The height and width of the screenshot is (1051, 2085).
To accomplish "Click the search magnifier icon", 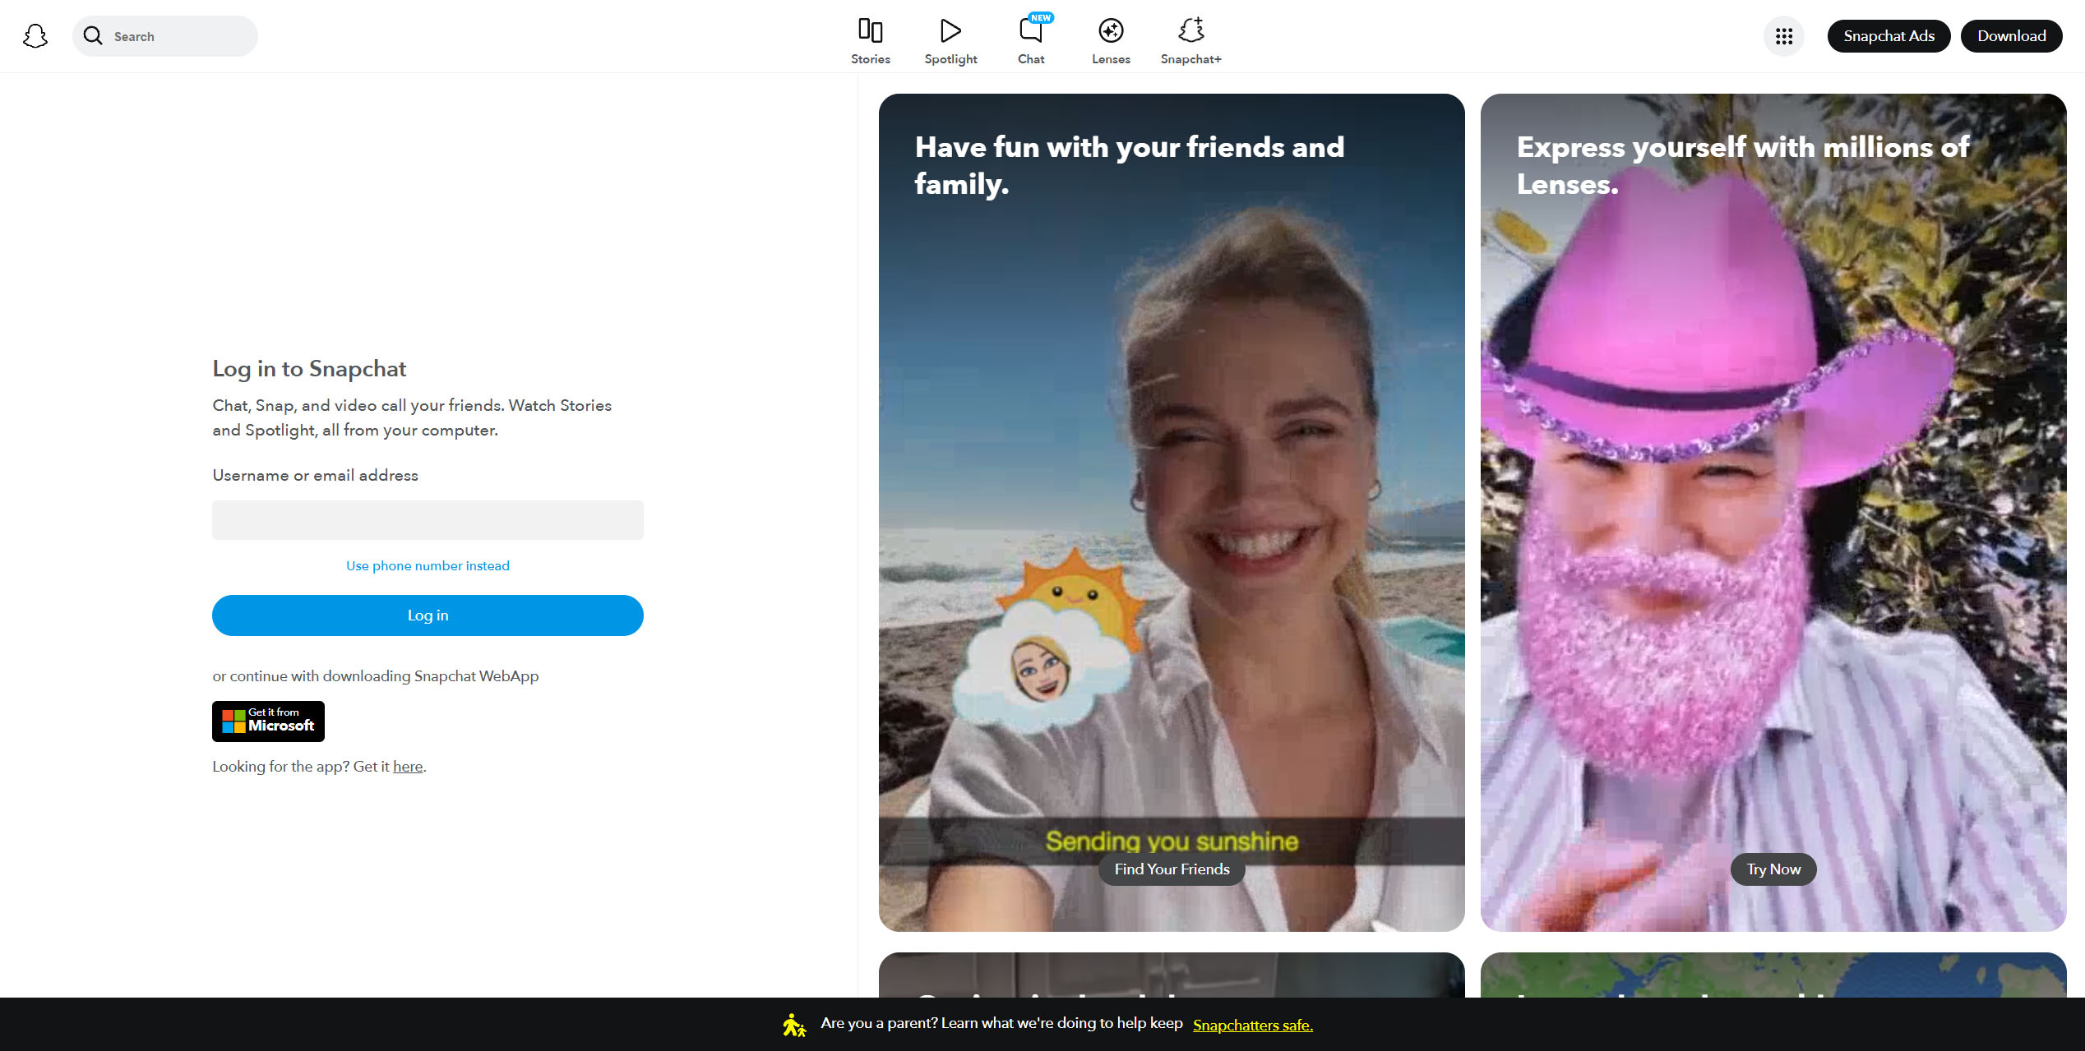I will tap(93, 36).
